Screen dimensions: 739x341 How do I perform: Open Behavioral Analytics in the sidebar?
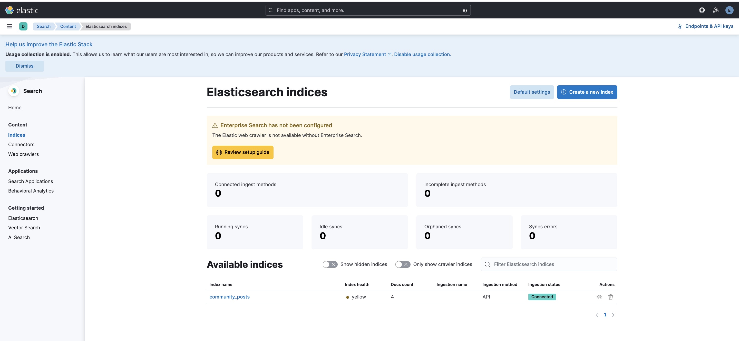click(x=31, y=191)
